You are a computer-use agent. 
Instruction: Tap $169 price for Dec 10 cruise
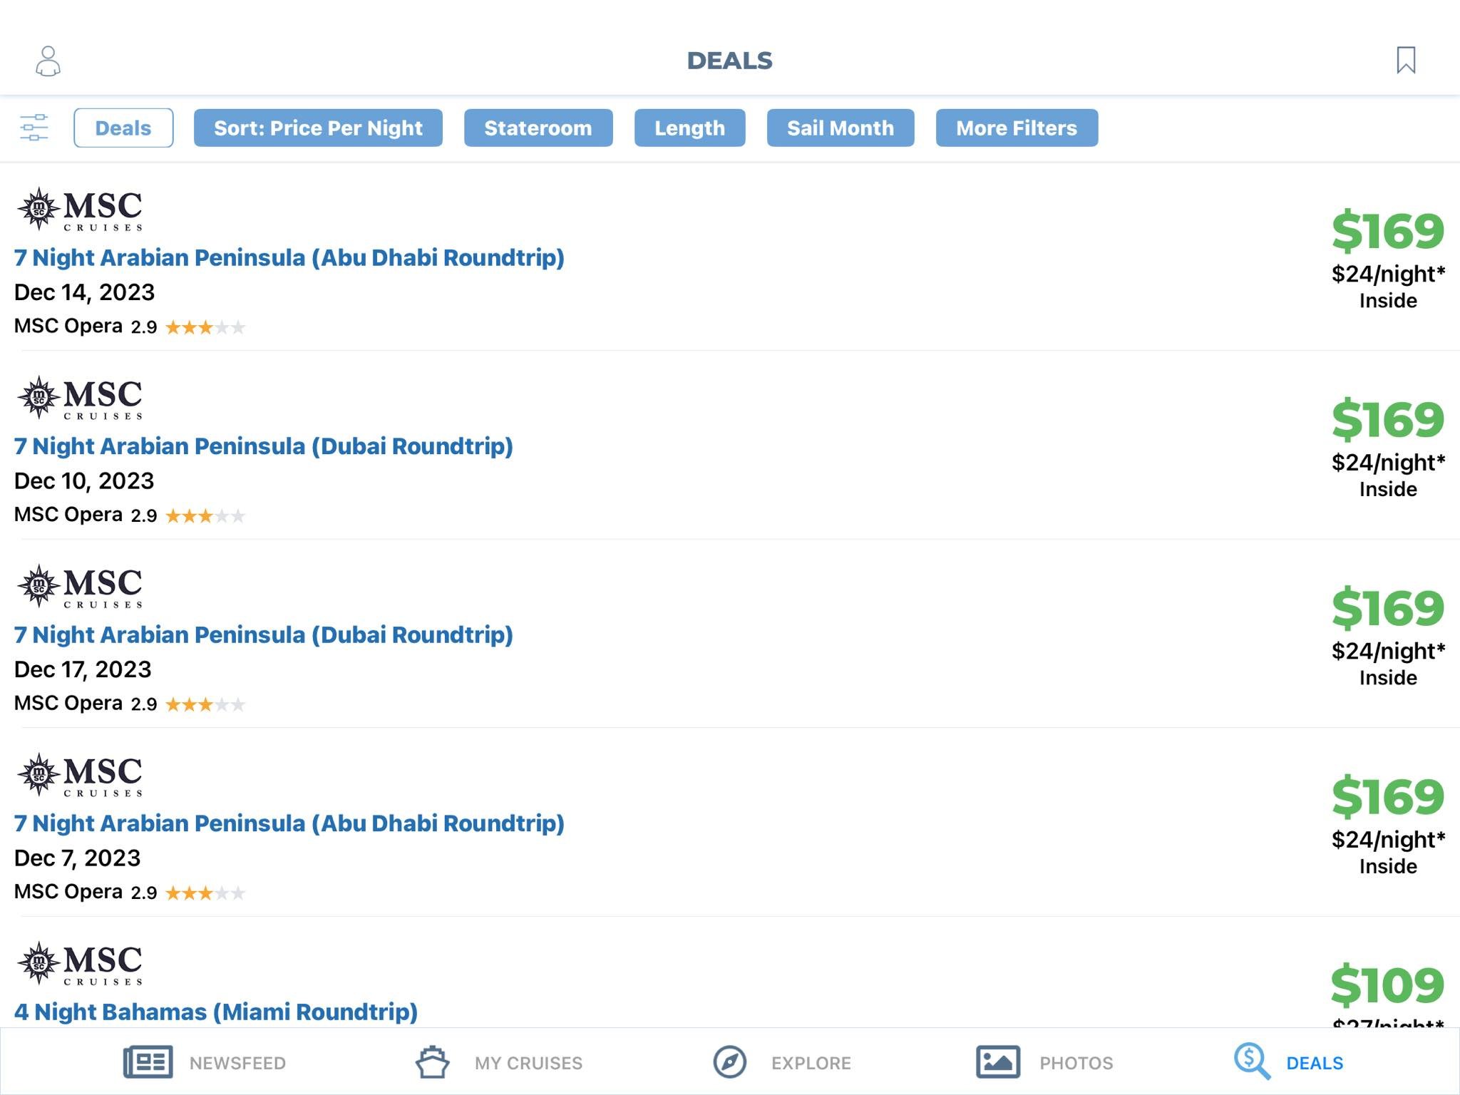1388,419
